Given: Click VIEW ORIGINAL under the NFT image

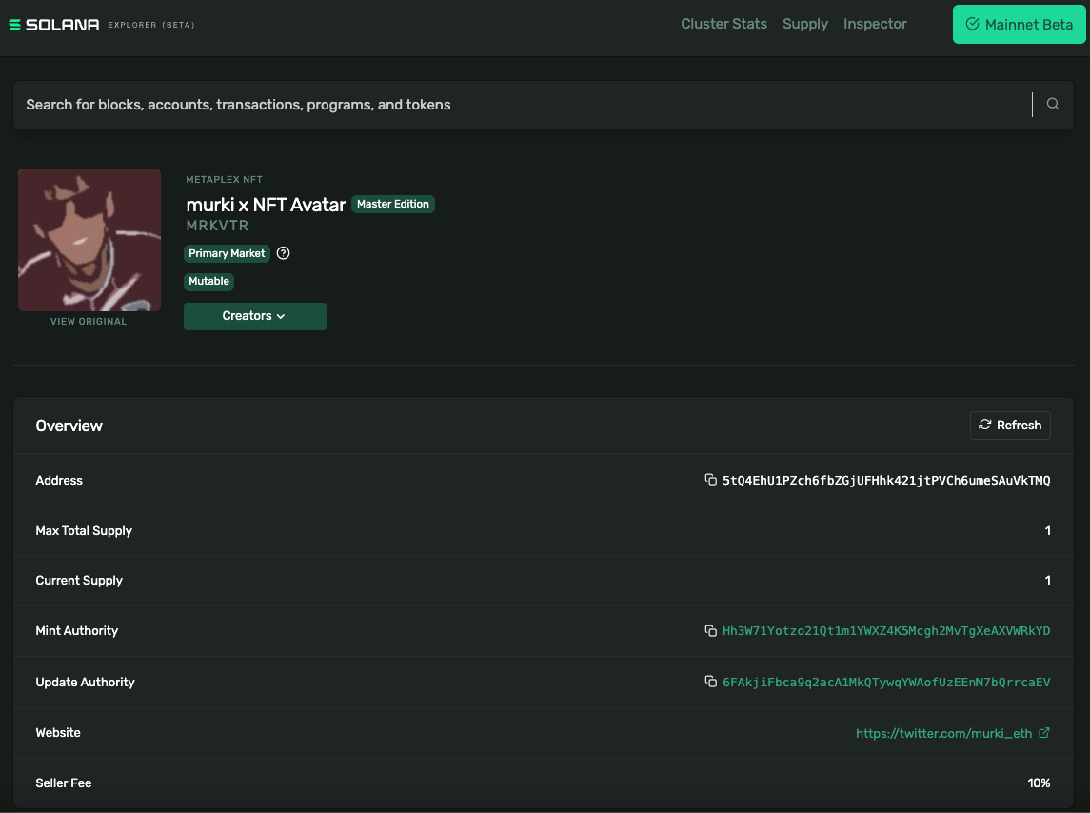Looking at the screenshot, I should (x=89, y=322).
